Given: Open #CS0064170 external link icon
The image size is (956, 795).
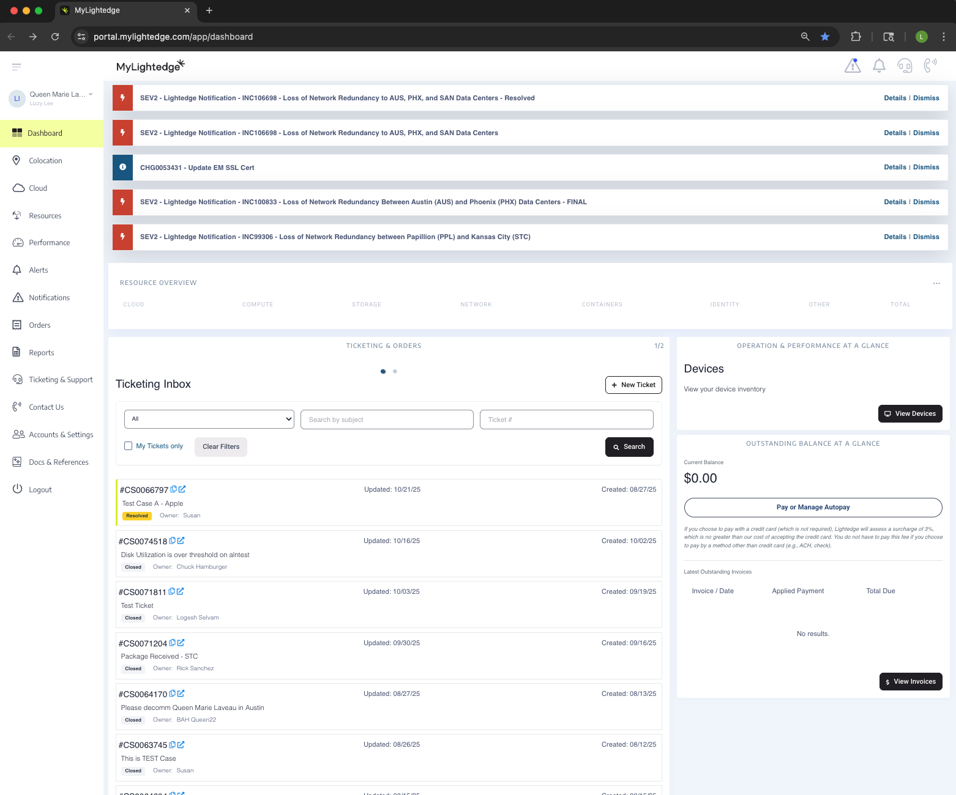Looking at the screenshot, I should tap(181, 693).
